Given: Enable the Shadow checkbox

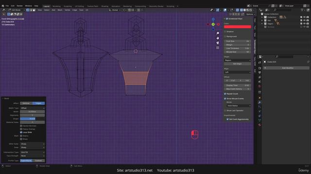Looking at the screenshot, I should 225,31.
